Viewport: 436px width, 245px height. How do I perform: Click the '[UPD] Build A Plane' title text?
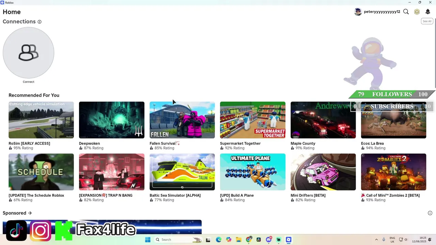pyautogui.click(x=237, y=195)
